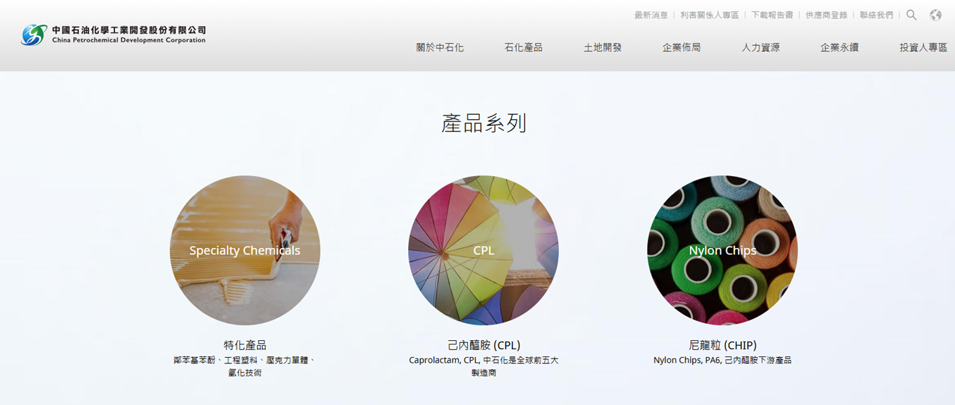This screenshot has height=405, width=955.
Task: Open the CPL umbrella circle image
Action: [483, 250]
